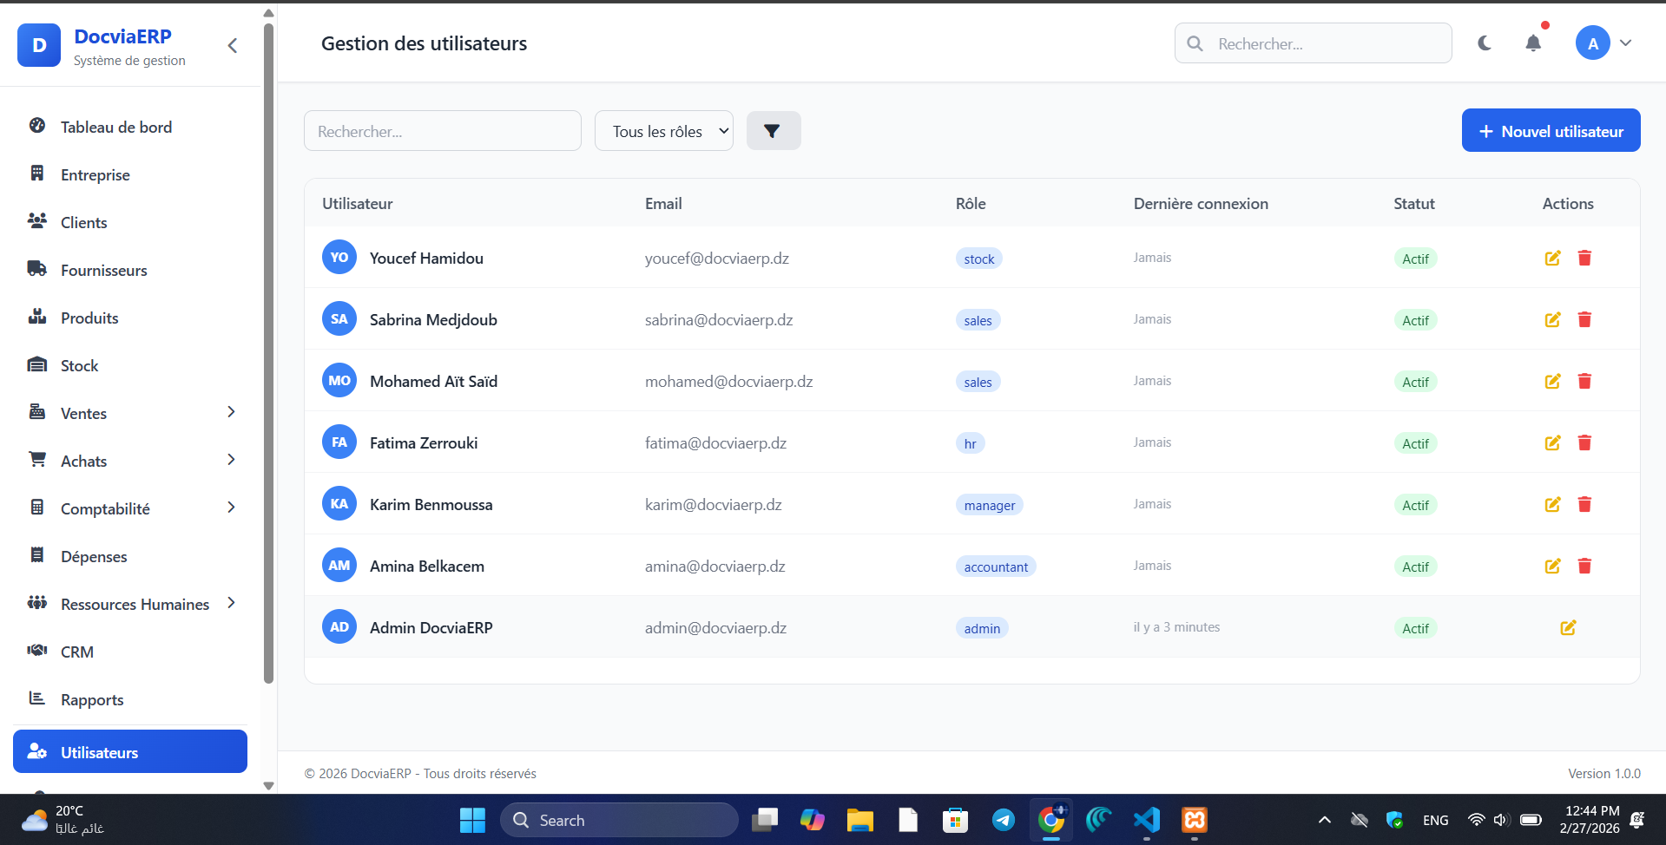
Task: Open the account avatar dropdown
Action: coord(1603,43)
